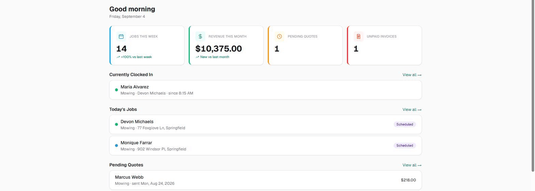The height and width of the screenshot is (191, 535).
Task: Click the $218.00 quote amount
Action: click(408, 180)
